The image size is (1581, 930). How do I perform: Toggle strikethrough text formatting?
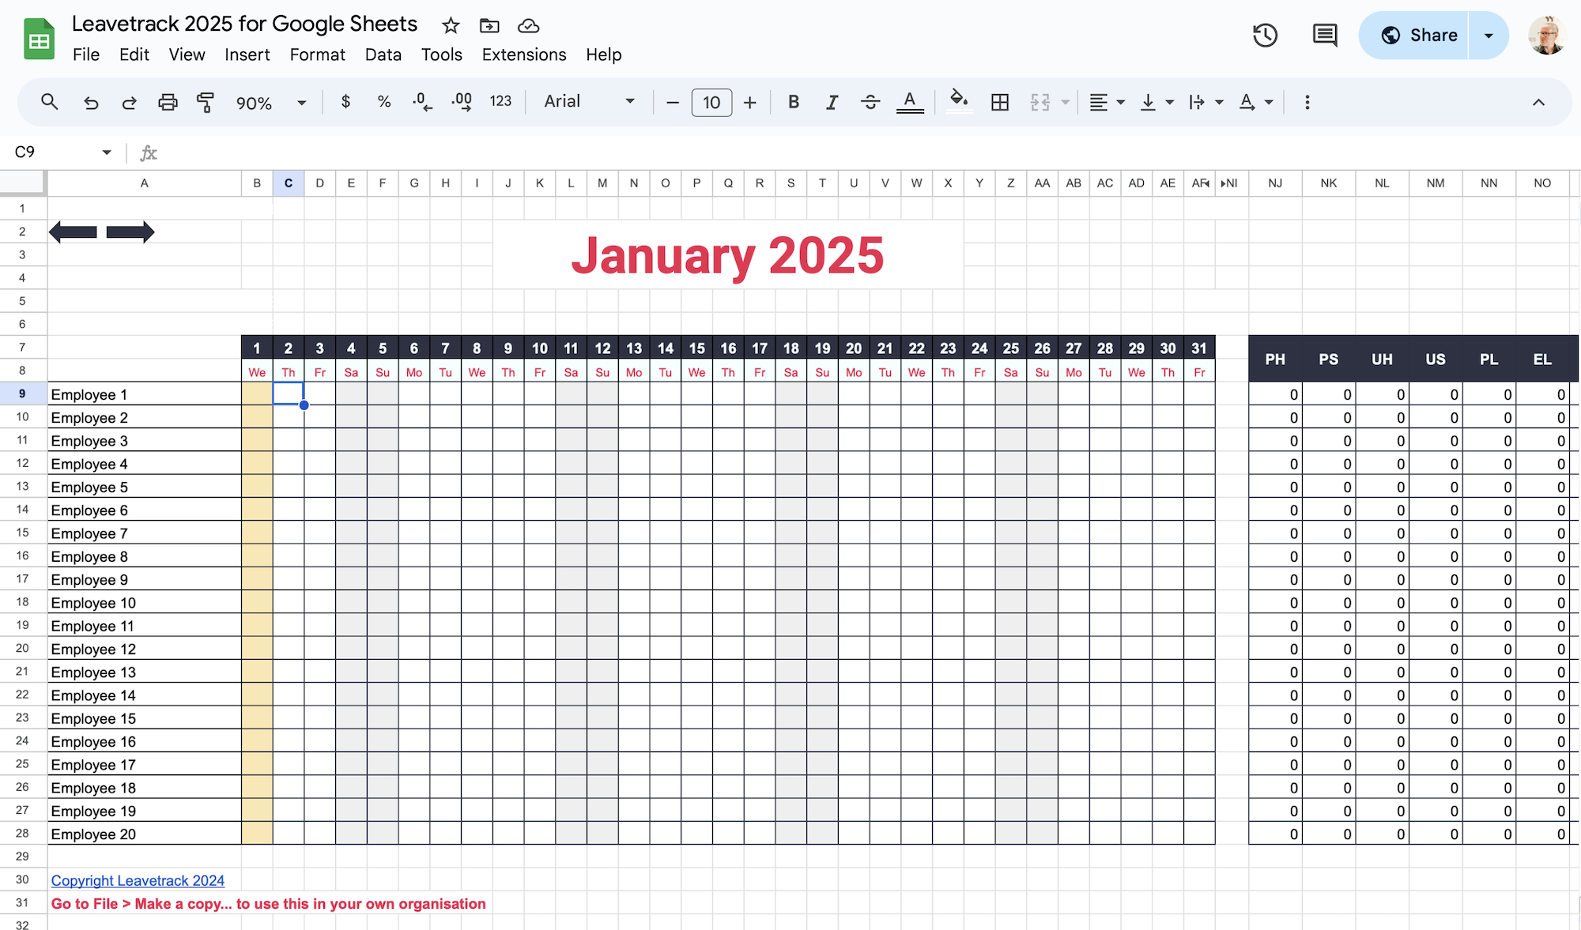pos(871,101)
